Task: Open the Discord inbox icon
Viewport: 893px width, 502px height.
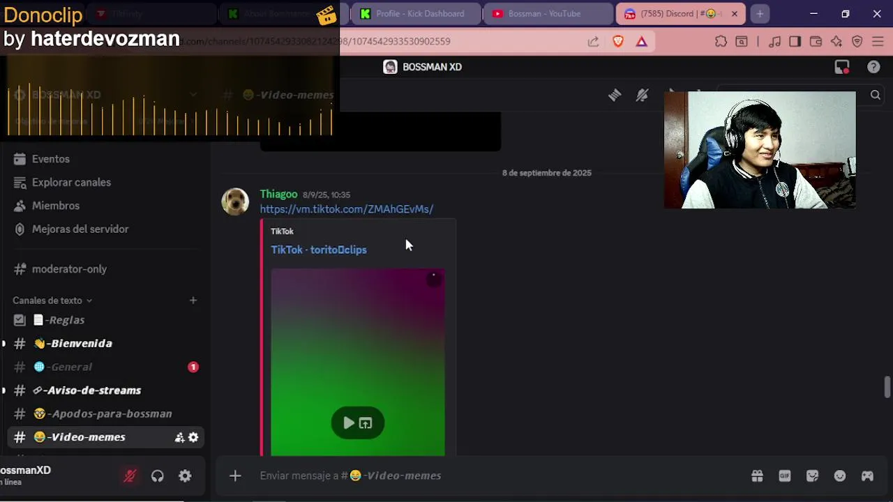Action: 842,67
